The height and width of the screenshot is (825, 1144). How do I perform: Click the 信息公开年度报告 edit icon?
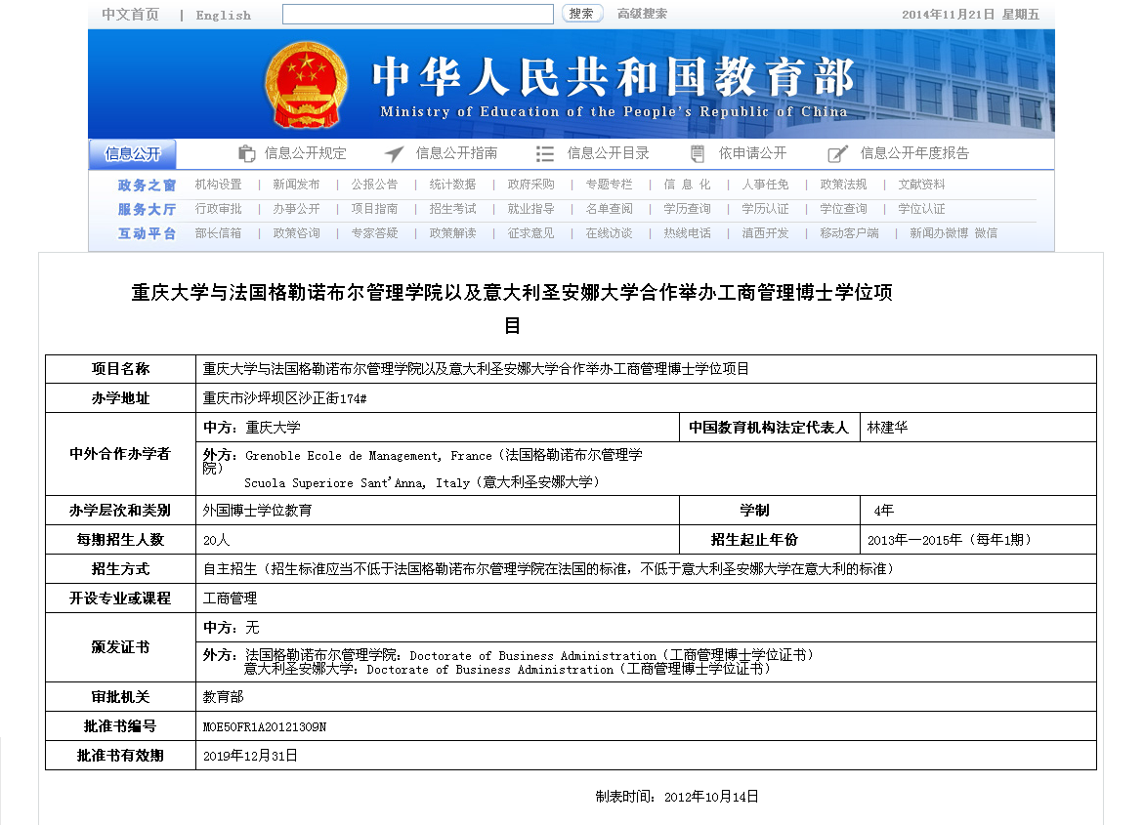click(837, 154)
